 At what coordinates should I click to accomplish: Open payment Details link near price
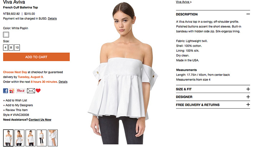(52, 19)
